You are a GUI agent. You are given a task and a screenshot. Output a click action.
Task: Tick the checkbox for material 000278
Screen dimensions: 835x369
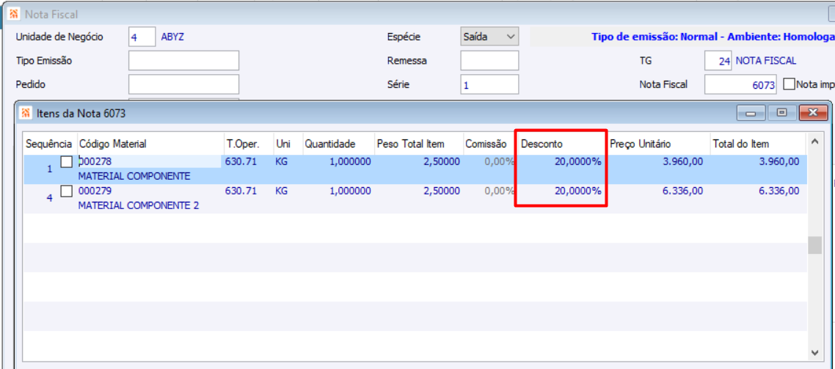pyautogui.click(x=67, y=162)
